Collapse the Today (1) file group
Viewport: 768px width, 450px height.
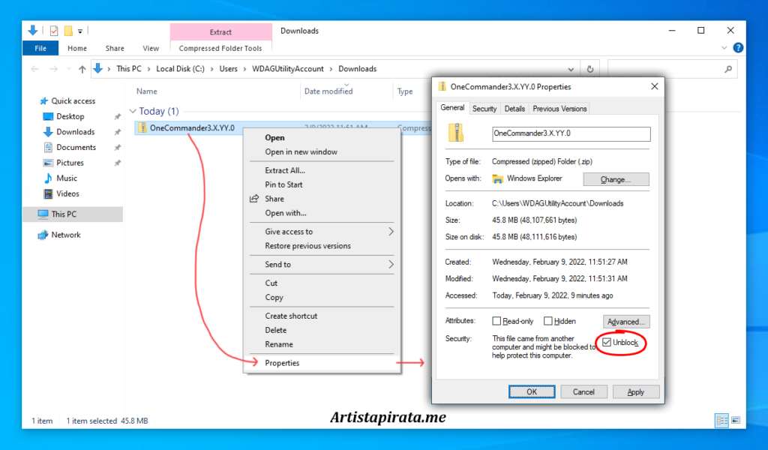pyautogui.click(x=133, y=111)
